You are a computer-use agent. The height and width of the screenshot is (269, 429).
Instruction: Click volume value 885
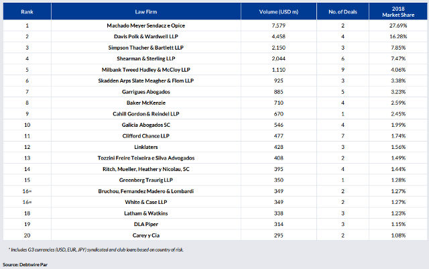click(x=279, y=92)
